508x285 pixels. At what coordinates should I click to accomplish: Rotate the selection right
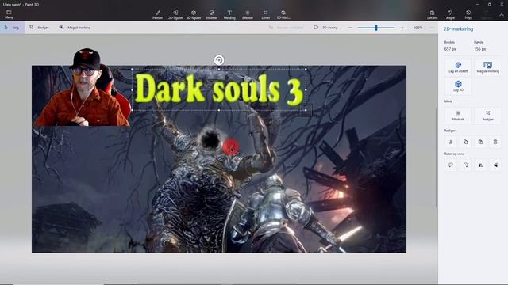click(x=466, y=165)
